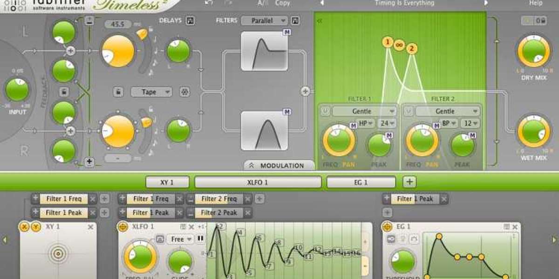Viewport: 559px width, 279px height.
Task: Click the M modulation badge on top filter display
Action: tap(287, 32)
